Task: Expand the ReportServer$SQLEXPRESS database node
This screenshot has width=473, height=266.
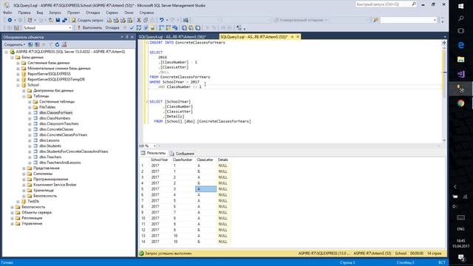Action: (x=18, y=74)
